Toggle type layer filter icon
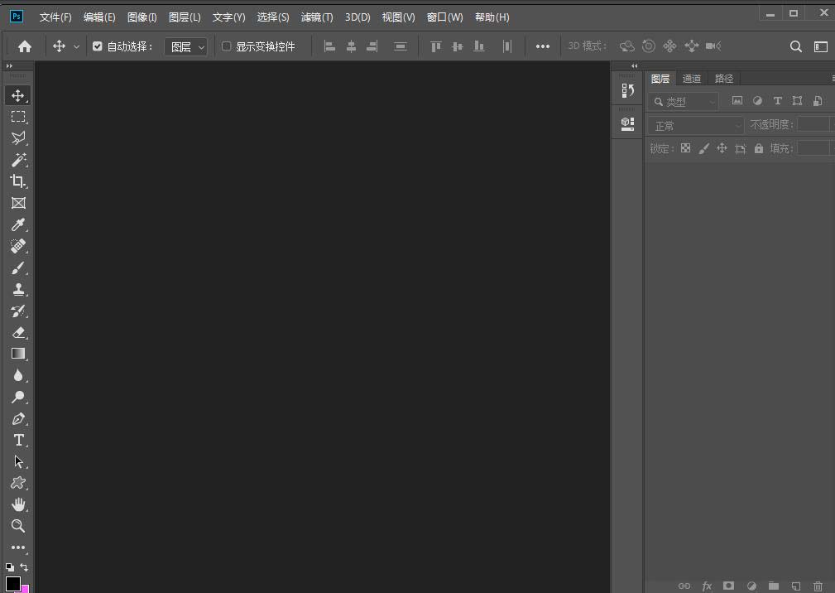The image size is (835, 593). 778,101
